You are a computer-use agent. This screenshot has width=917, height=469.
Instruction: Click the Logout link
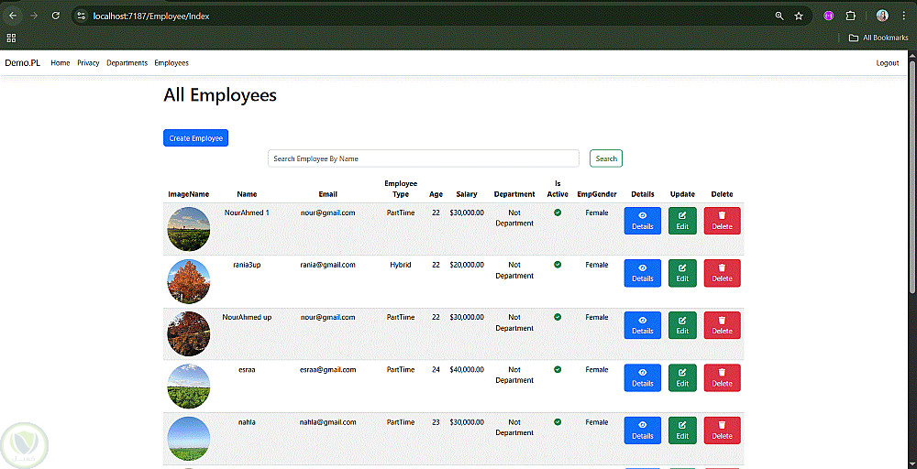coord(887,63)
